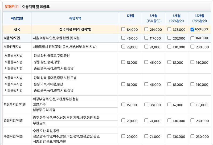Select 서울북부지법 row 12개월 140,000 checkbox

192,84
